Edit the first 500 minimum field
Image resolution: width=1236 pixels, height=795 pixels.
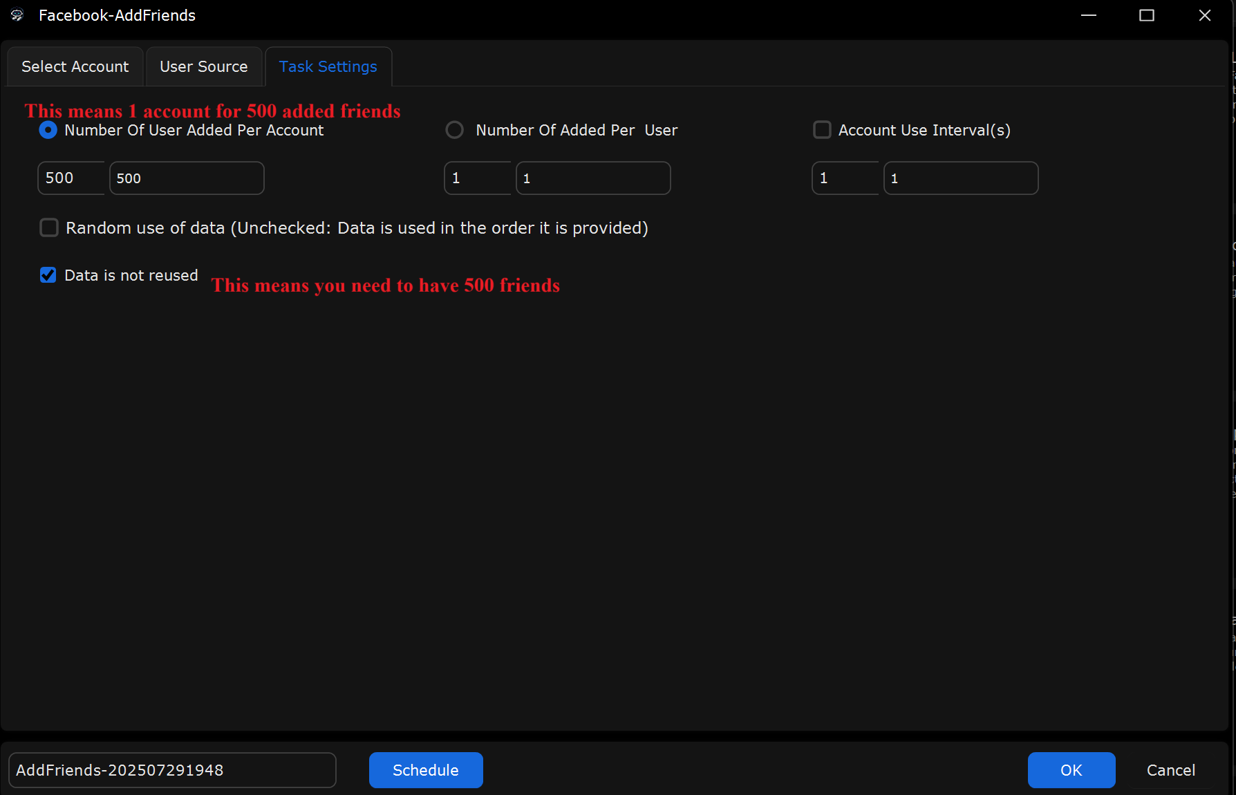point(71,178)
